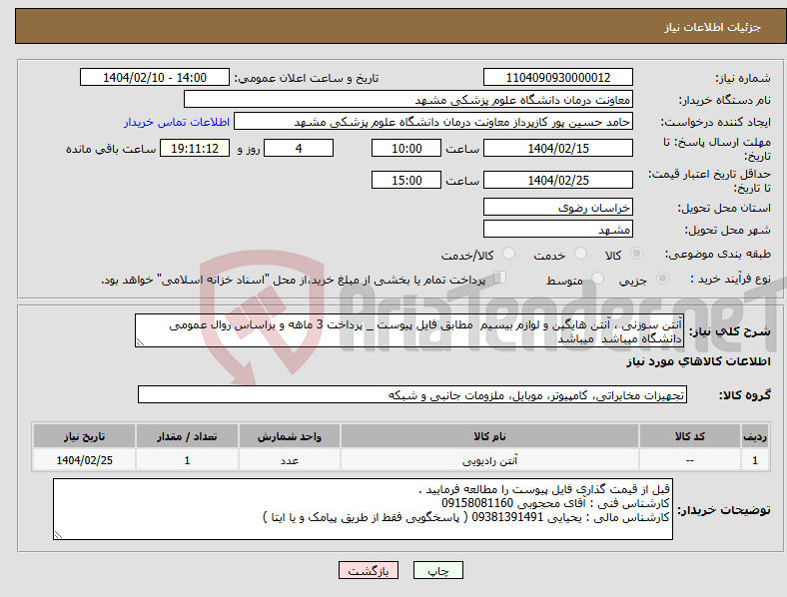Click the بازگشت (back) button
This screenshot has width=787, height=597.
tap(369, 570)
